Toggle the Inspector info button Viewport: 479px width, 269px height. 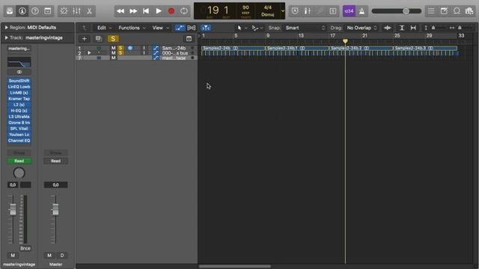(22, 11)
